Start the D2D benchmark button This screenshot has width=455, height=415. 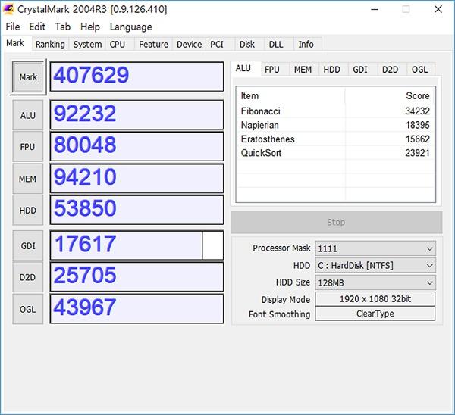pyautogui.click(x=28, y=277)
